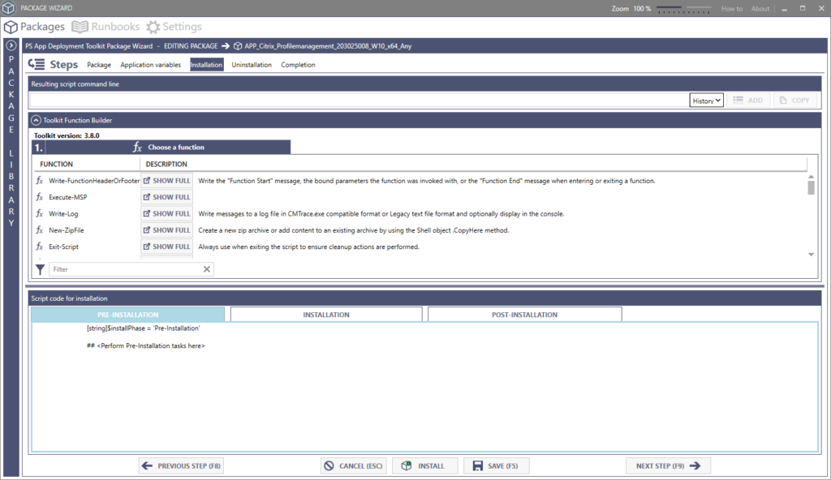
Task: Click the Steps list icon
Action: pos(37,64)
